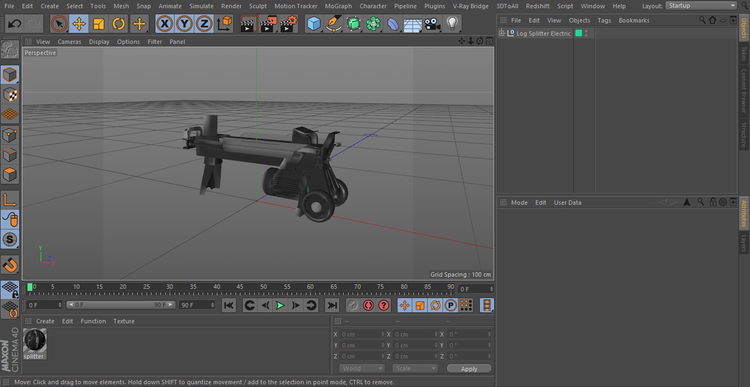This screenshot has width=750, height=387.
Task: Open Edit Render Settings icon
Action: click(x=289, y=24)
